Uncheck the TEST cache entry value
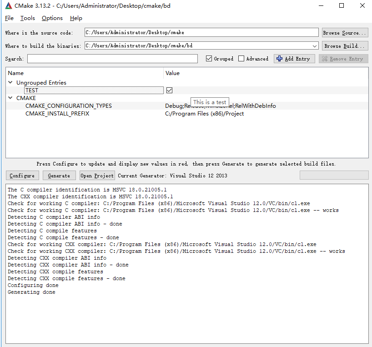 [169, 90]
